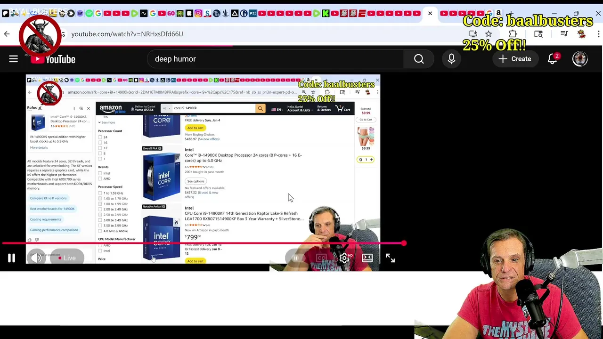The image size is (603, 339).
Task: Open Deliver to Daniel location selector
Action: [143, 108]
